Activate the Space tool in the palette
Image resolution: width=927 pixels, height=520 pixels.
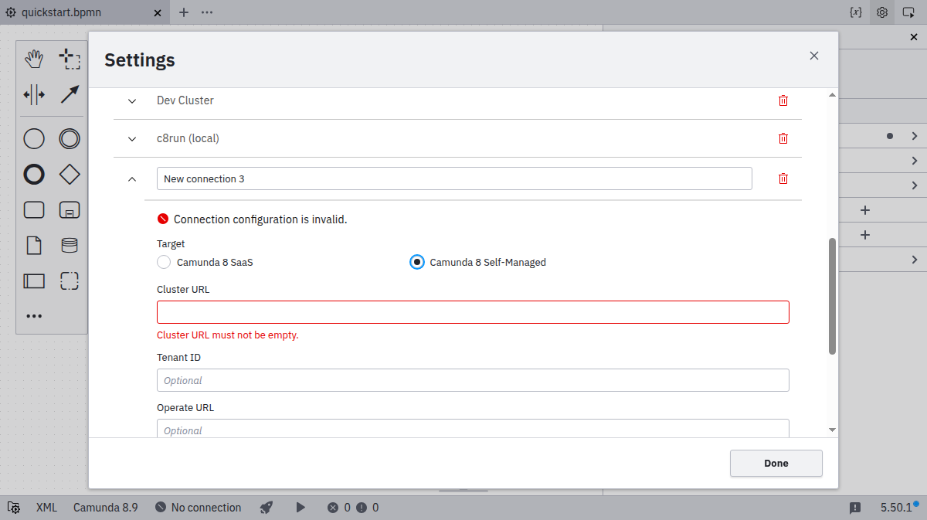click(34, 95)
